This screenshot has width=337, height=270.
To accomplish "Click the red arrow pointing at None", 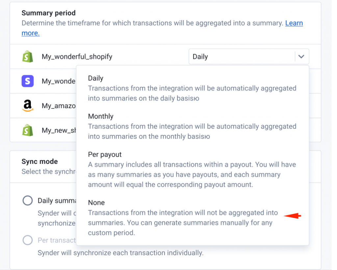I will pos(293,216).
